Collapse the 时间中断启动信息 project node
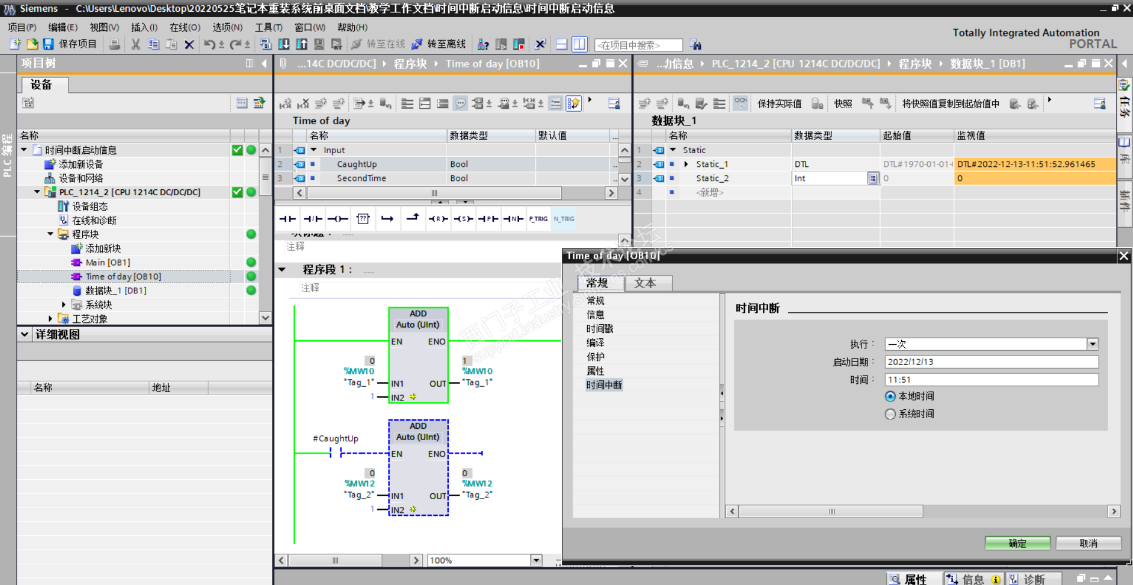Viewport: 1133px width, 585px height. tap(24, 150)
